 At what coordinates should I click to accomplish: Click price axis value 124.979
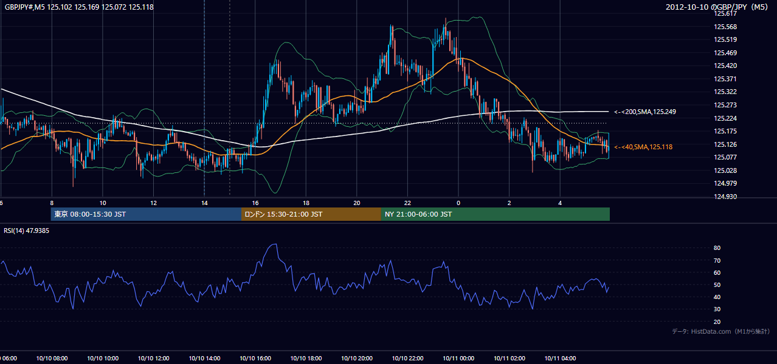tap(726, 183)
